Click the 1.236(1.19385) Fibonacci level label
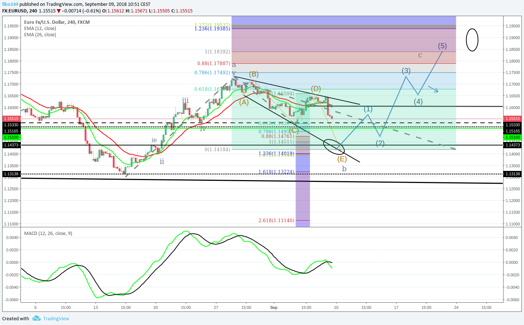This screenshot has height=325, width=524. click(212, 29)
